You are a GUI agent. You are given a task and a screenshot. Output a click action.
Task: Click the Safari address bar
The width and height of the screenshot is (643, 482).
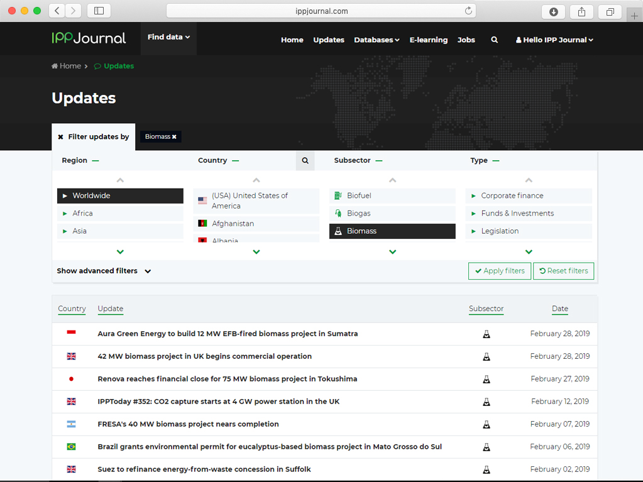click(x=321, y=11)
